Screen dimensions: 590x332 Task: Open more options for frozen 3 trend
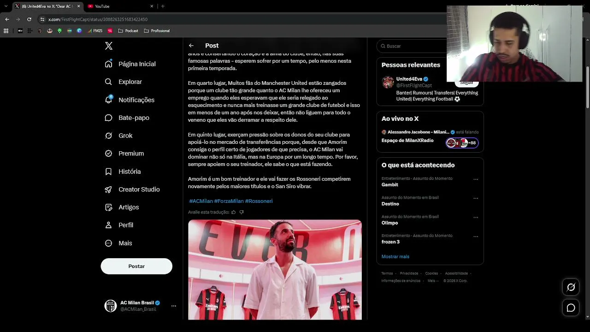[476, 237]
